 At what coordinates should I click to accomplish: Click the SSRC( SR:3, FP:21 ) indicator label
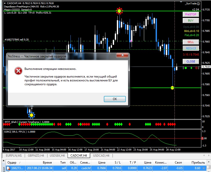(20, 132)
